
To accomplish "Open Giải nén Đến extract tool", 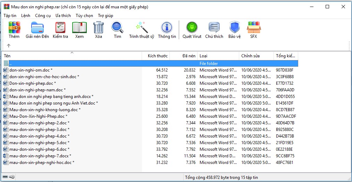I will pos(37,27).
